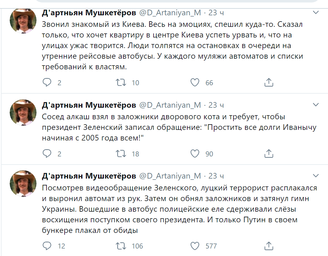The image size is (328, 256).
Task: Retweet the tweet with 18 retweets
Action: [121, 154]
